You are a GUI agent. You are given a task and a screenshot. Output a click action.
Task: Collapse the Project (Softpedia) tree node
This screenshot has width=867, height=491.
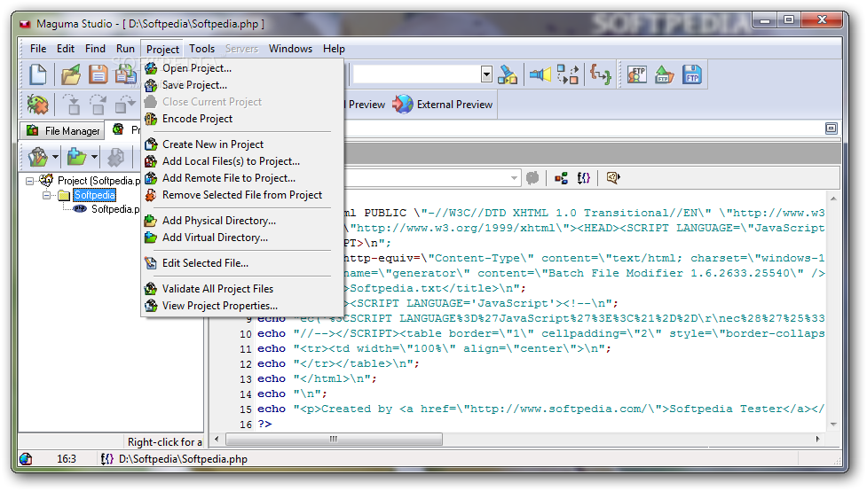pos(30,181)
